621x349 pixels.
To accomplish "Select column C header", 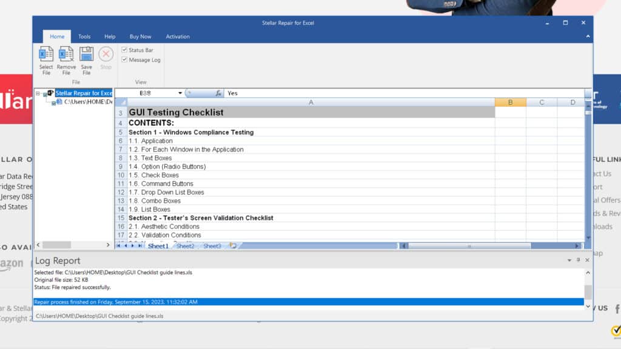I will tap(542, 102).
